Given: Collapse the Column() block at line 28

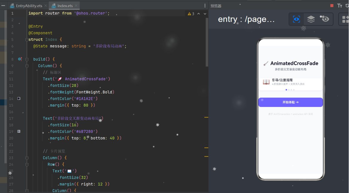Looking at the screenshot, I should [x=27, y=191].
